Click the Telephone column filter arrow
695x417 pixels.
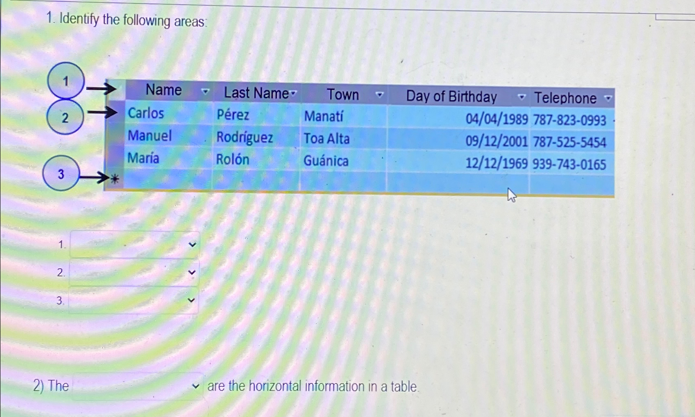tap(608, 98)
